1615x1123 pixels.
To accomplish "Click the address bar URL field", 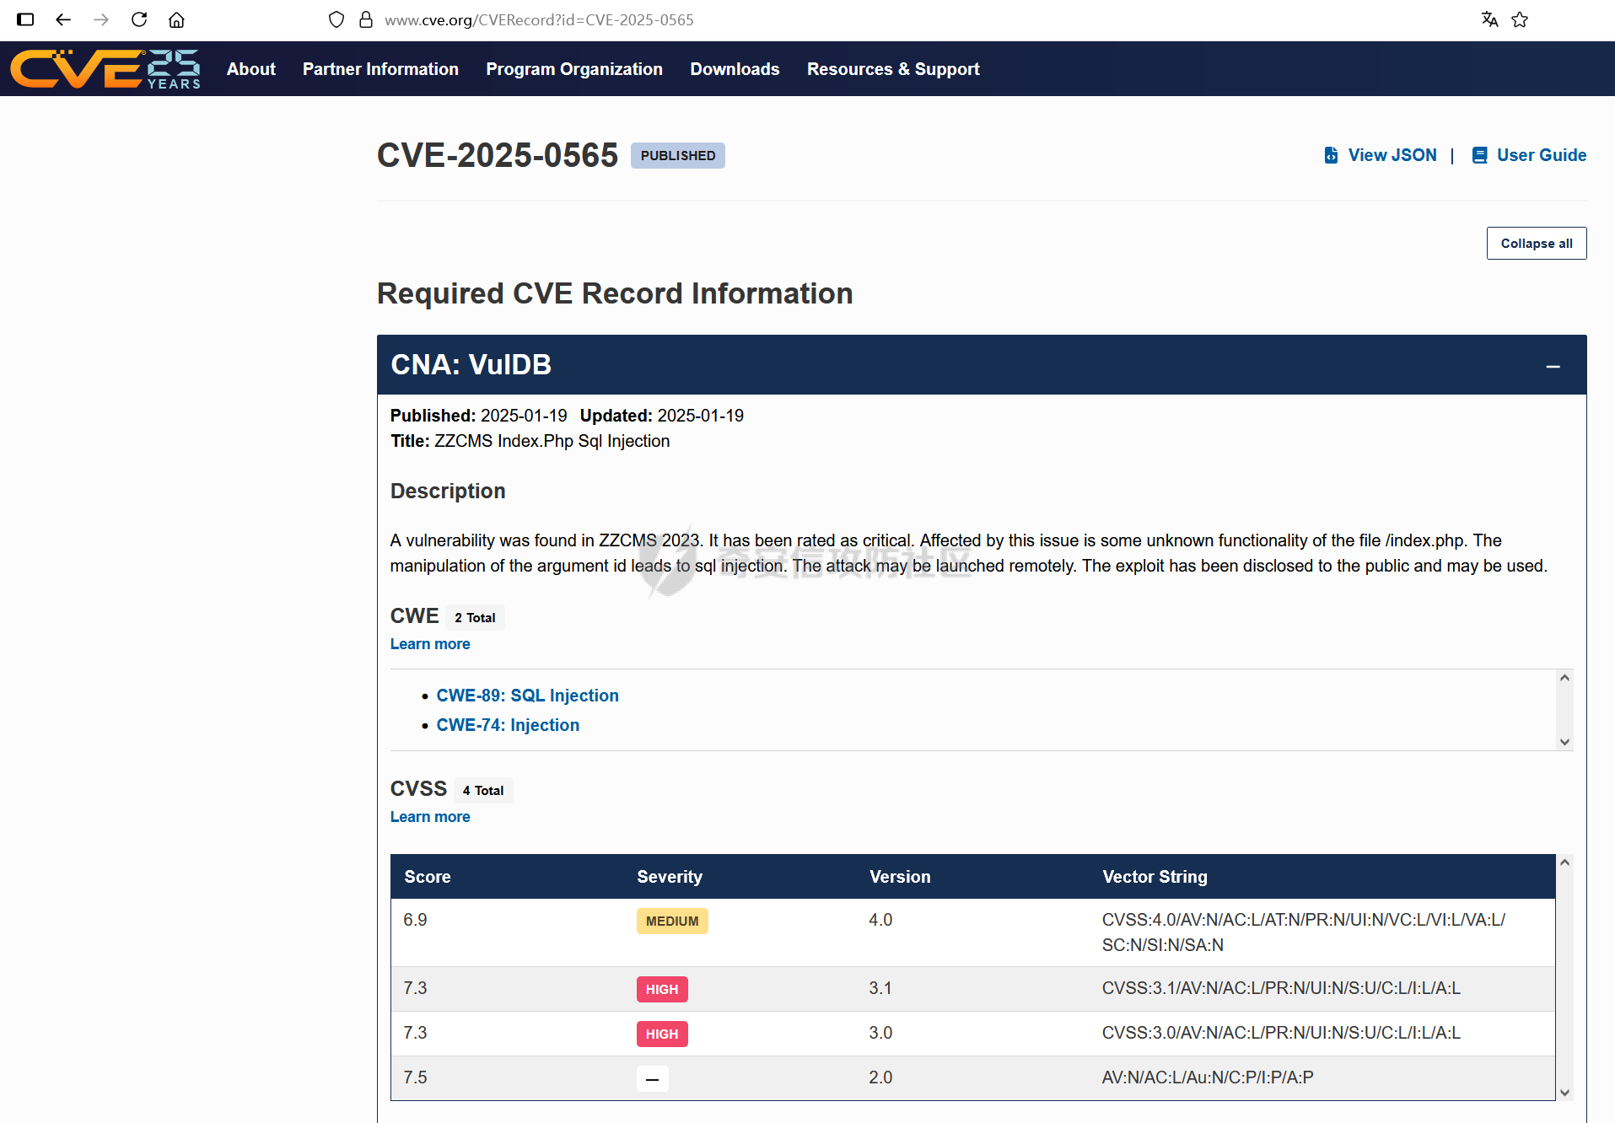I will pos(539,19).
